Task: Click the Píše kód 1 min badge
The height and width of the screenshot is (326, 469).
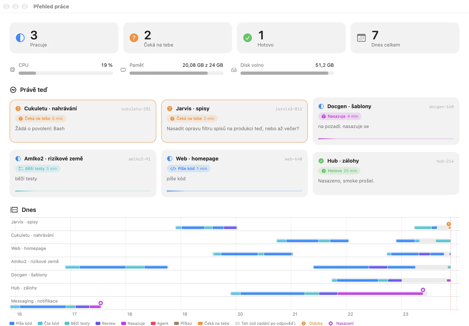Action: (189, 169)
